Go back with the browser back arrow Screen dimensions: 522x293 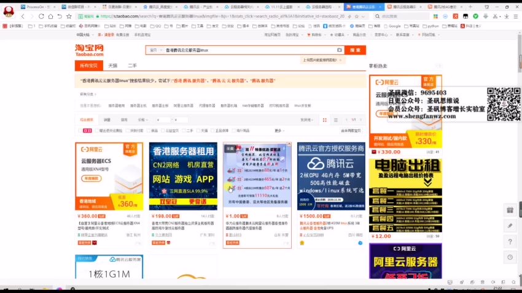(23, 17)
